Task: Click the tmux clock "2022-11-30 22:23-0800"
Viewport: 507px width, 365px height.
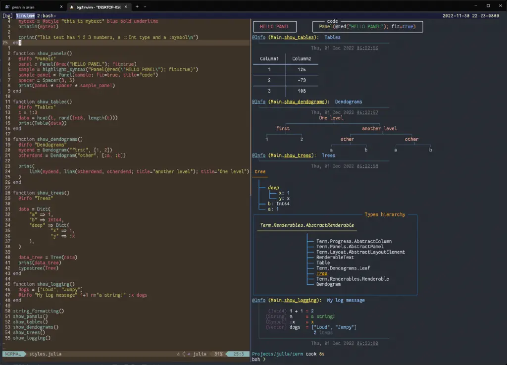Action: click(470, 15)
